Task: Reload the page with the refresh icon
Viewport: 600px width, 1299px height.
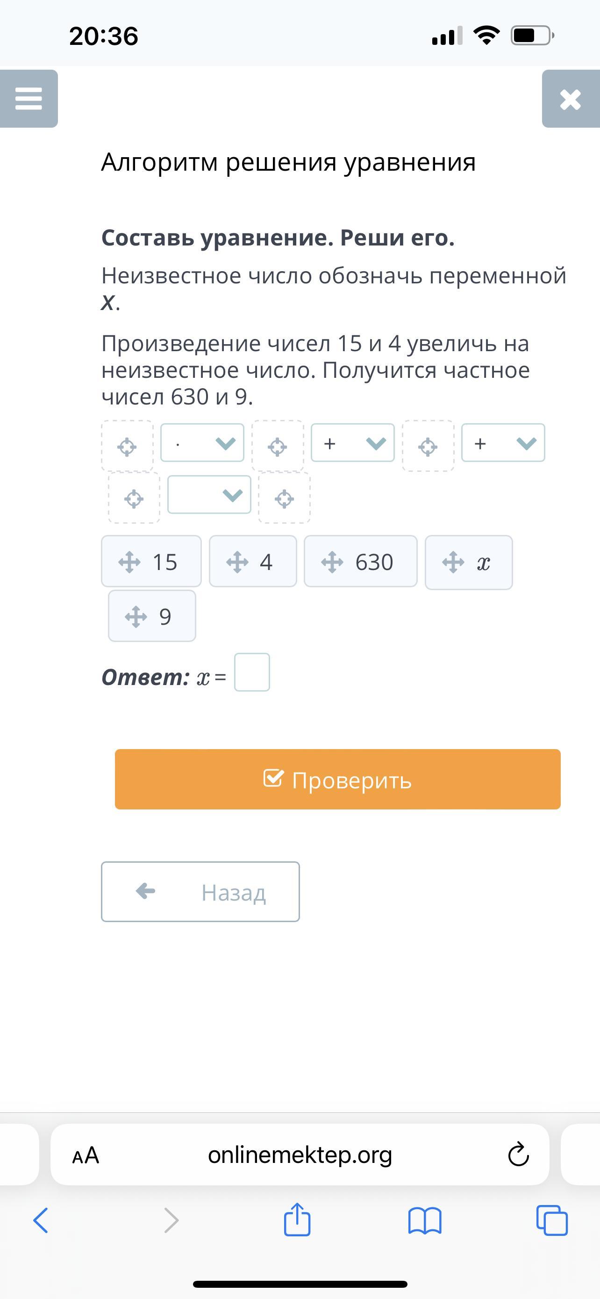Action: pyautogui.click(x=518, y=1154)
